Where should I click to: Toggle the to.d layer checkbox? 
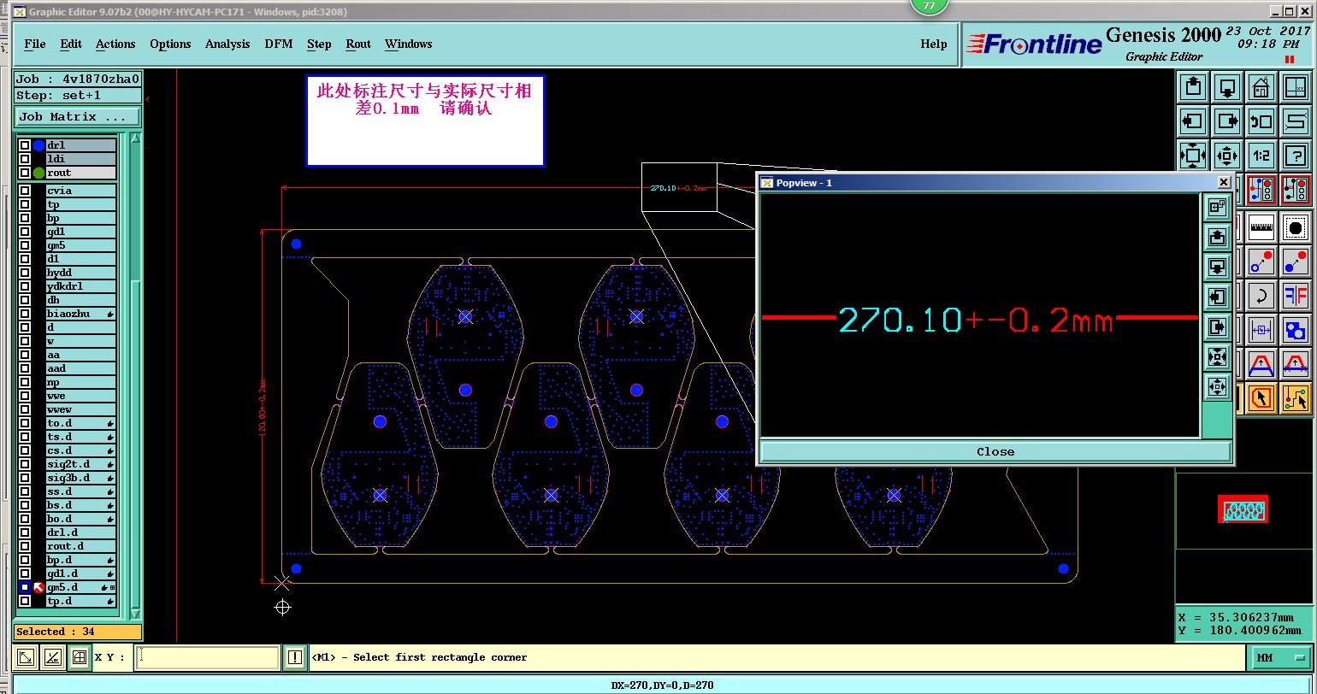click(x=25, y=423)
